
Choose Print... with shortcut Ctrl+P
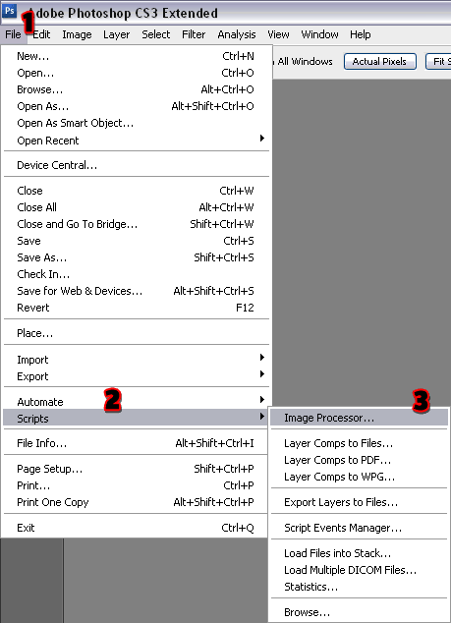click(136, 485)
